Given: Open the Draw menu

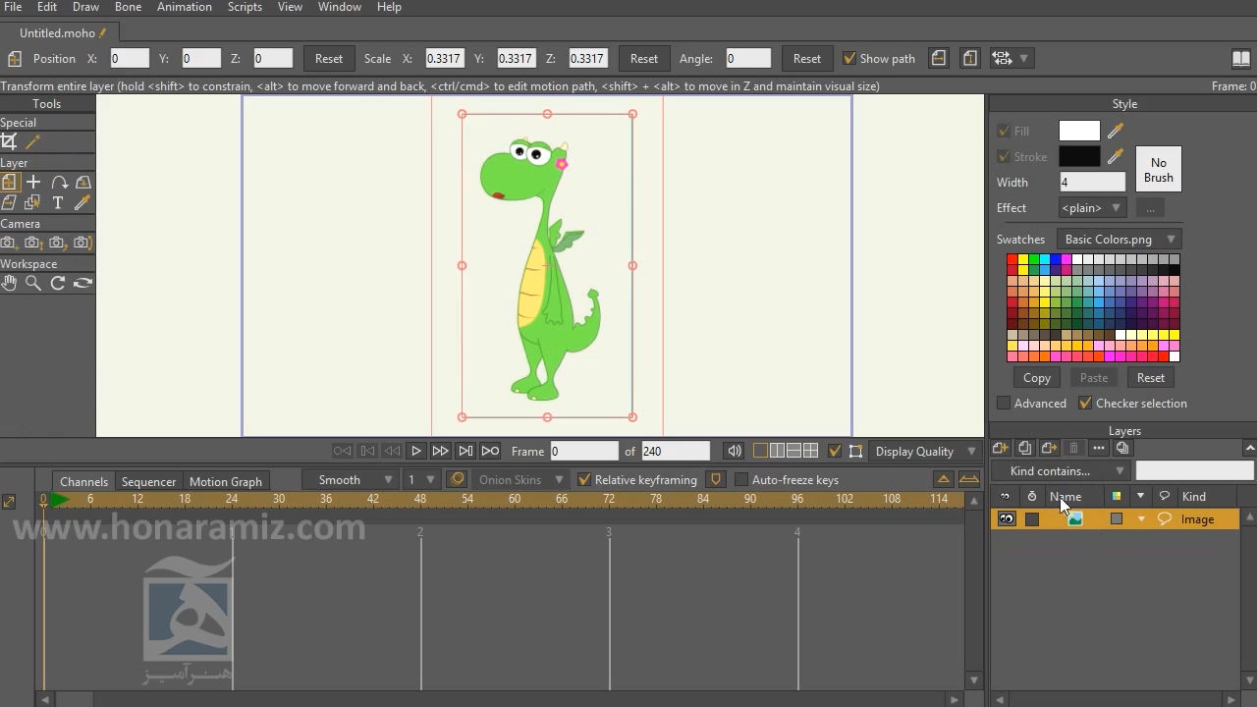Looking at the screenshot, I should (x=85, y=7).
